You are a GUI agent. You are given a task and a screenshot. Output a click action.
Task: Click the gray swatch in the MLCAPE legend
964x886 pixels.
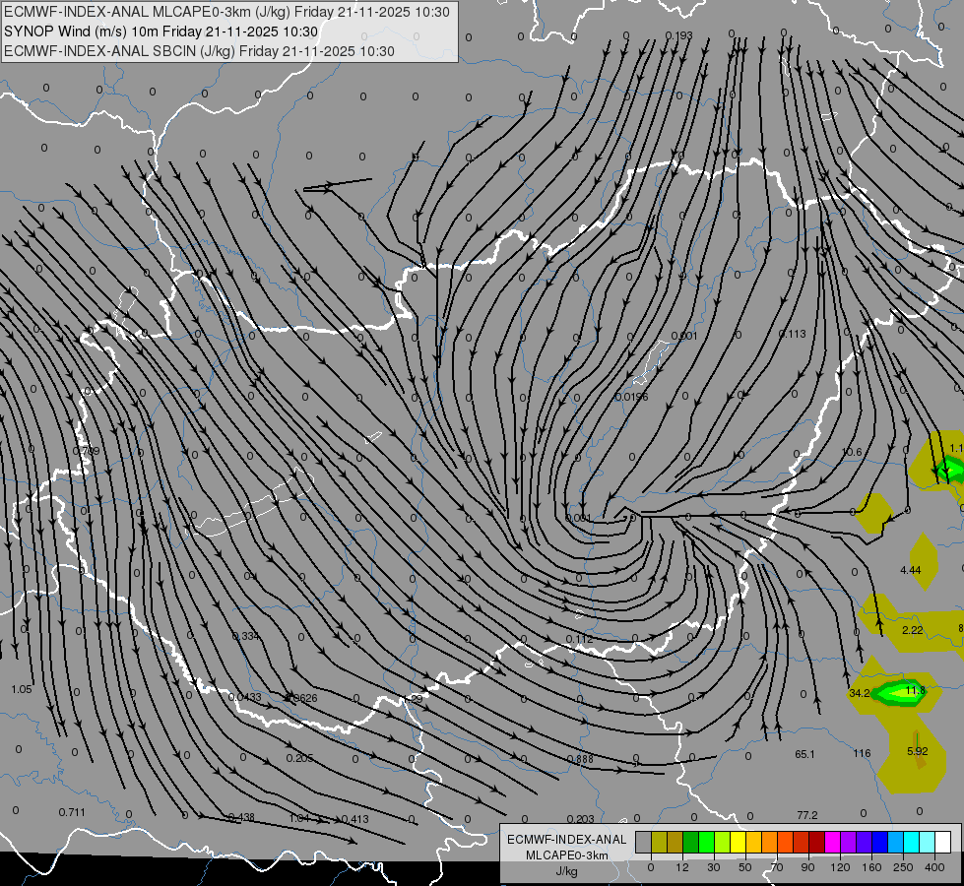click(x=644, y=842)
